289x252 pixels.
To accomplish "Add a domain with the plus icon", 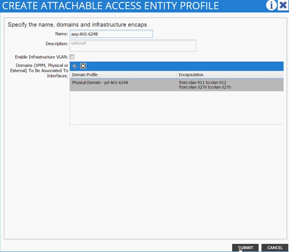I will point(75,66).
